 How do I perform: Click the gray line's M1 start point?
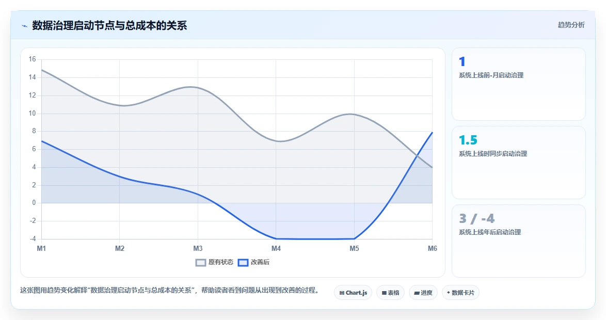41,70
